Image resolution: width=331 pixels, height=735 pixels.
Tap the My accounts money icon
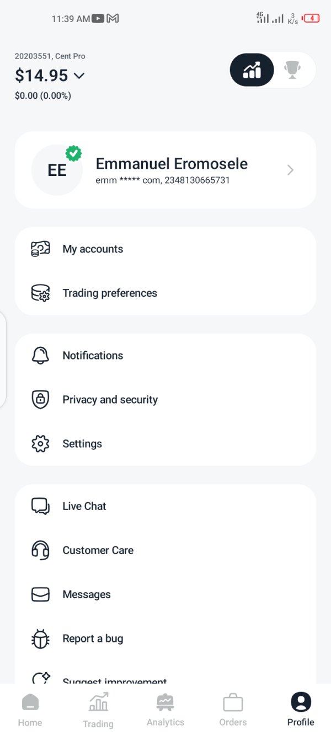point(40,249)
